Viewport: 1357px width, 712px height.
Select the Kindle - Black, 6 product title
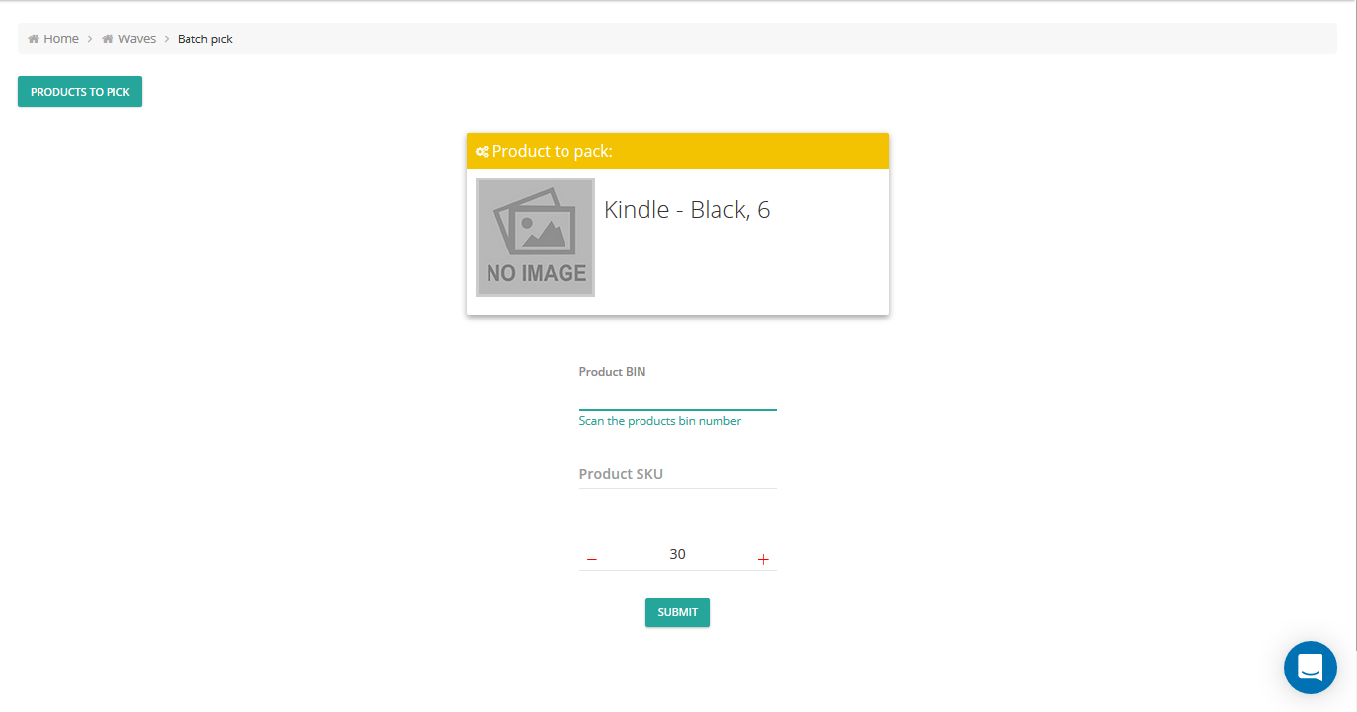click(687, 209)
